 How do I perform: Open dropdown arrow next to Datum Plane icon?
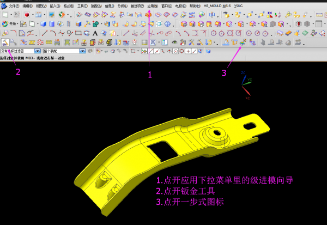[38, 24]
